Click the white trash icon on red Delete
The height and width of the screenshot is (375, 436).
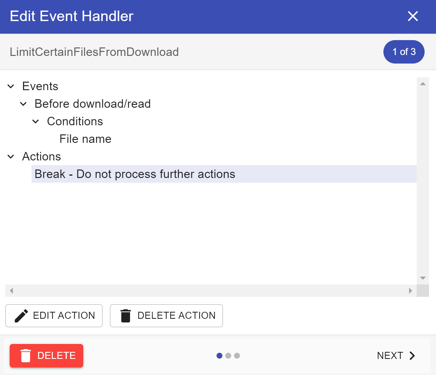tap(26, 355)
